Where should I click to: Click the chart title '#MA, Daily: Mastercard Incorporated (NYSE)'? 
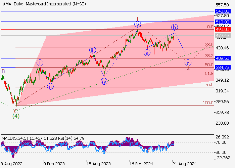coord(44,4)
